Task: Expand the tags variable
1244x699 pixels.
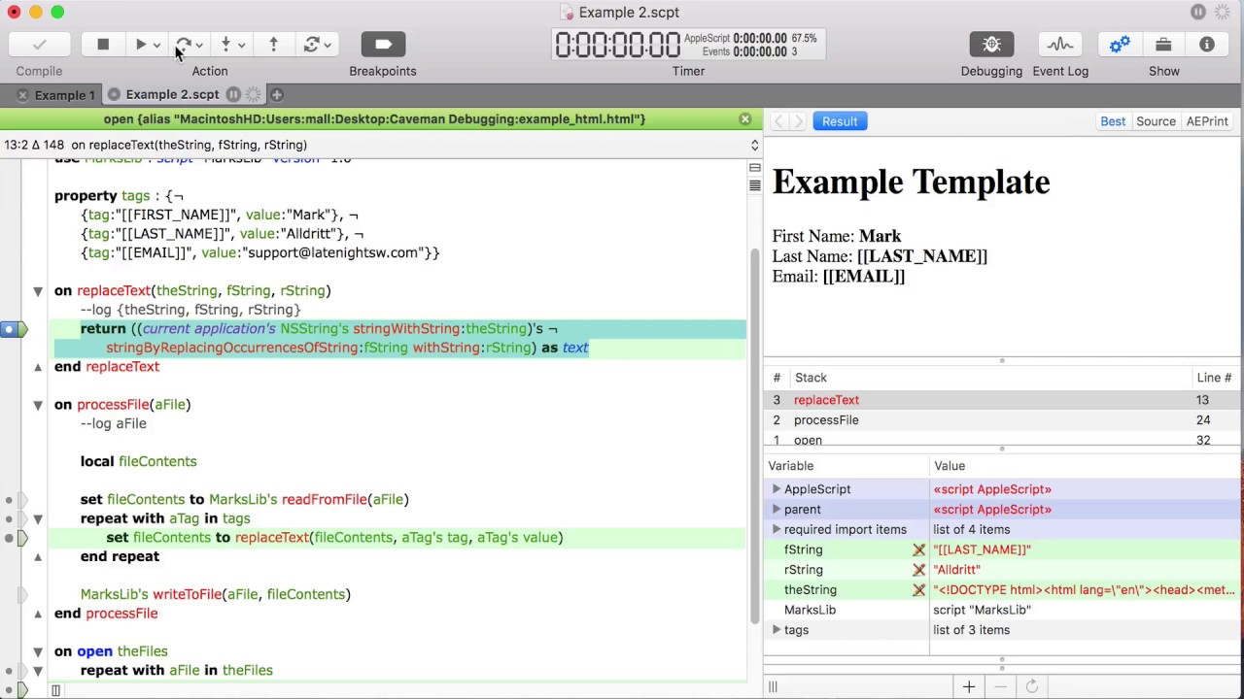Action: (777, 630)
